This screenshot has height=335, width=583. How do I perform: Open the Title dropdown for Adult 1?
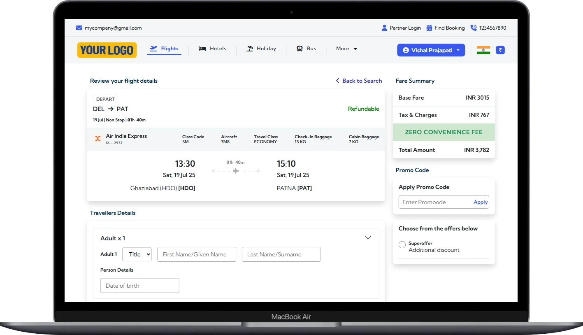point(137,254)
